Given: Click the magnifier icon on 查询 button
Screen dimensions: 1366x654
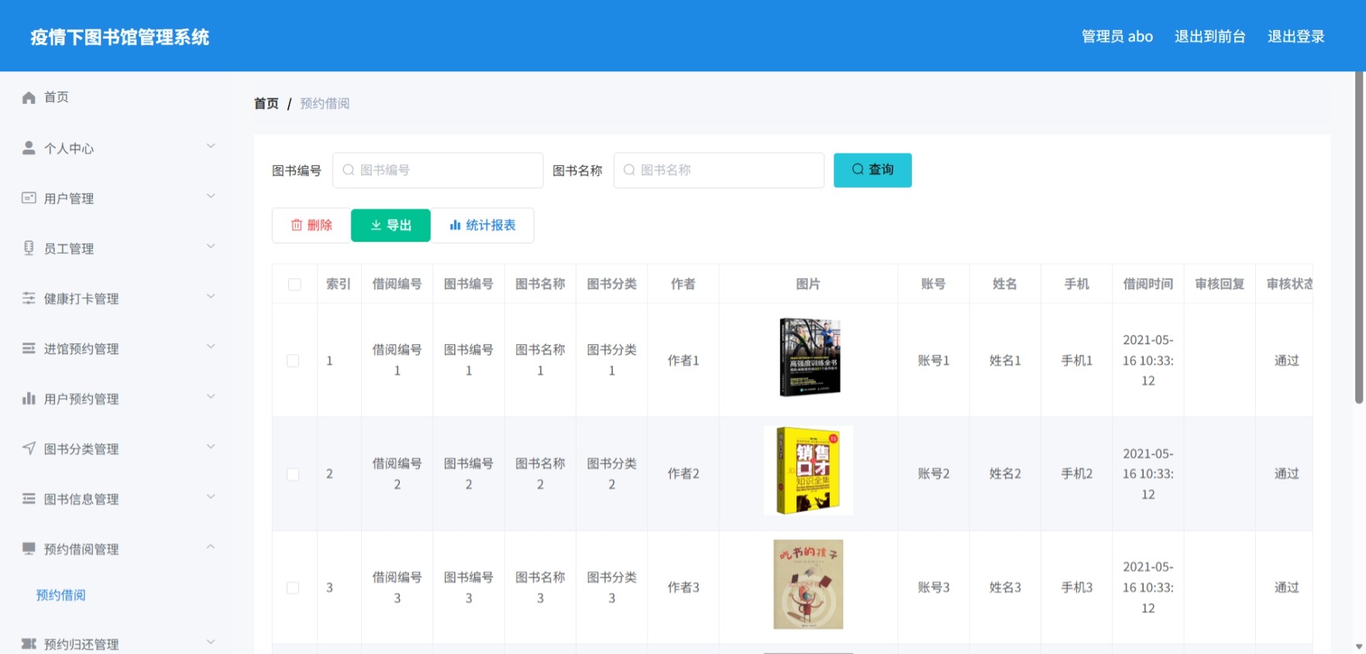Looking at the screenshot, I should tap(858, 169).
